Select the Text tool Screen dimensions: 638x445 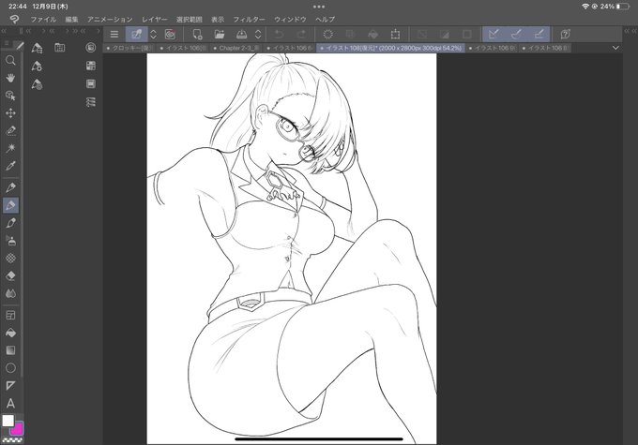10,403
